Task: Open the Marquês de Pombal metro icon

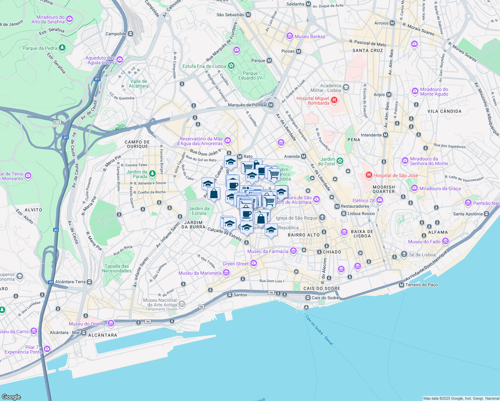Action: click(x=271, y=105)
